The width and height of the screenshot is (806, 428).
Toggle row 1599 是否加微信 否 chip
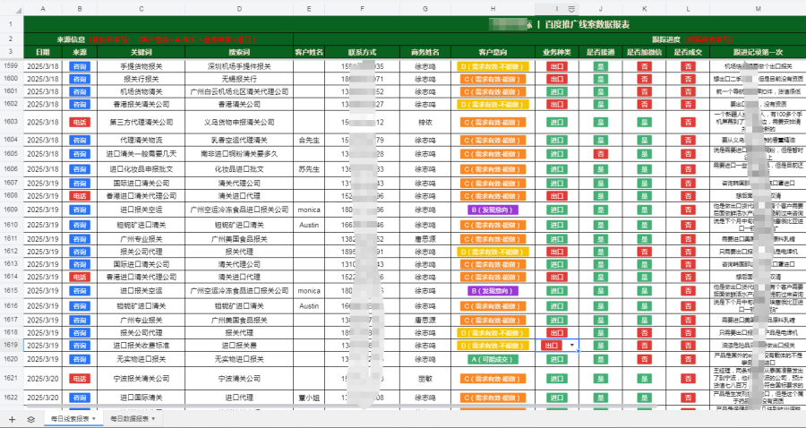[643, 66]
